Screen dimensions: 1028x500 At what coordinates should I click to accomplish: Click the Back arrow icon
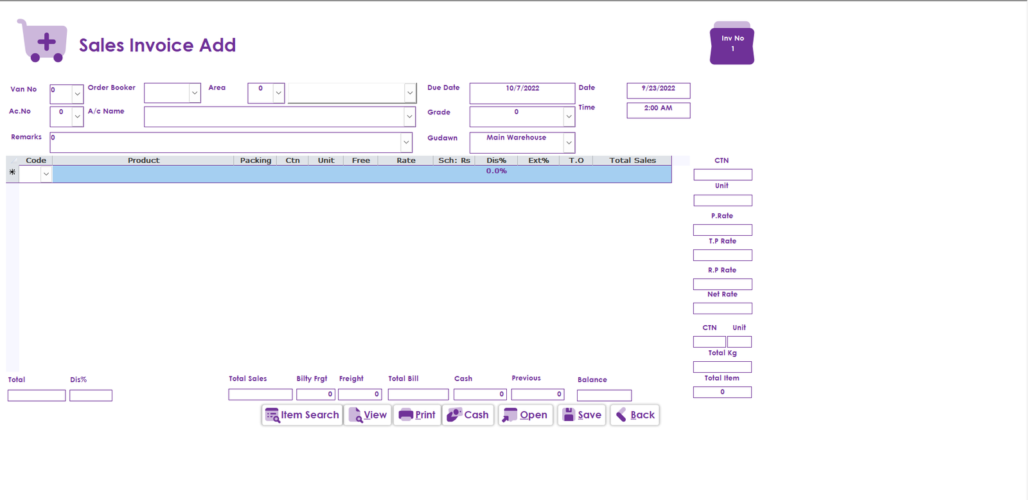pyautogui.click(x=621, y=415)
